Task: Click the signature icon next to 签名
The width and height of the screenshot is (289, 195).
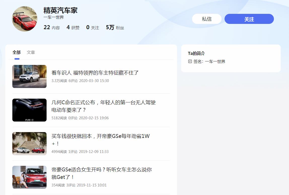Action: point(190,61)
